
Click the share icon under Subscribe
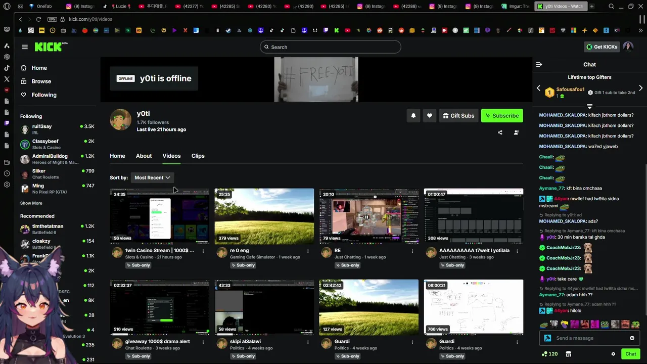(500, 132)
